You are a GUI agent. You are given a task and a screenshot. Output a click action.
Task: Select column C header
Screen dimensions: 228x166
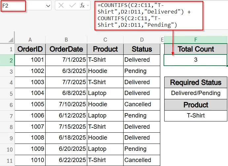pyautogui.click(x=105, y=40)
